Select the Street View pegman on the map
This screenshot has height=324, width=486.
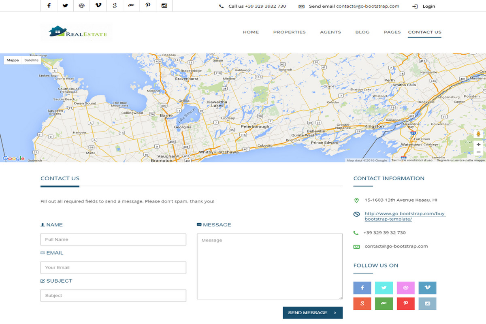[478, 134]
